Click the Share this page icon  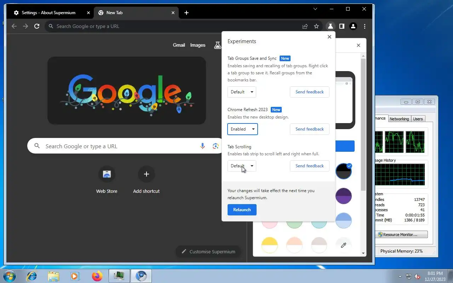coord(305,26)
